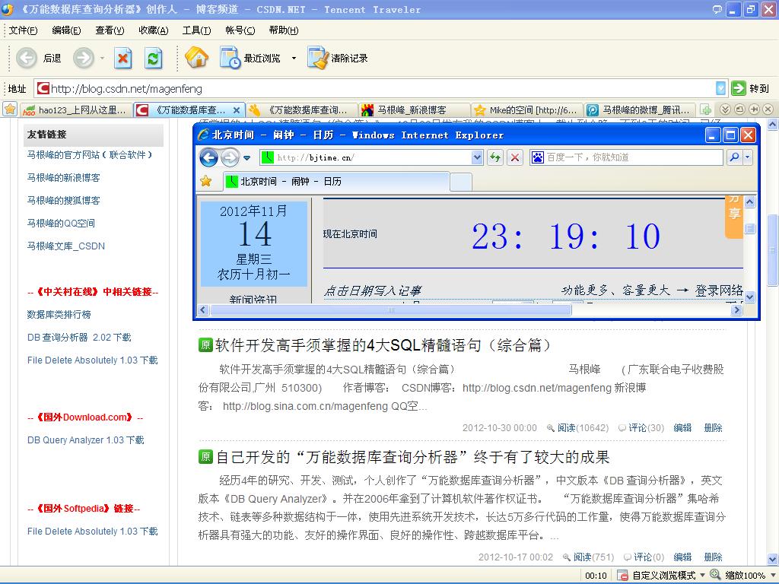Open the 编辑(E) menu

coord(66,30)
